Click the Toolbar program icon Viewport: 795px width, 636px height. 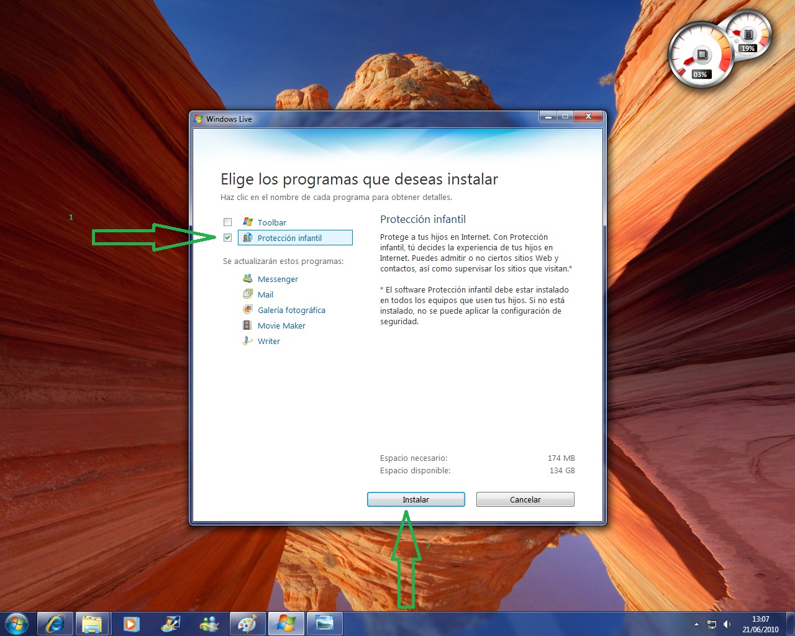(248, 222)
